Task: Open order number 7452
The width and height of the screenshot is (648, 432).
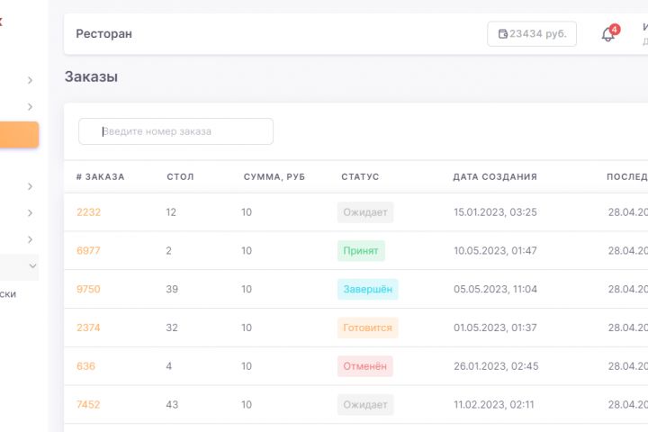Action: click(88, 405)
